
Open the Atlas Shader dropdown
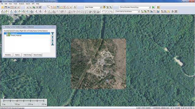point(101,7)
